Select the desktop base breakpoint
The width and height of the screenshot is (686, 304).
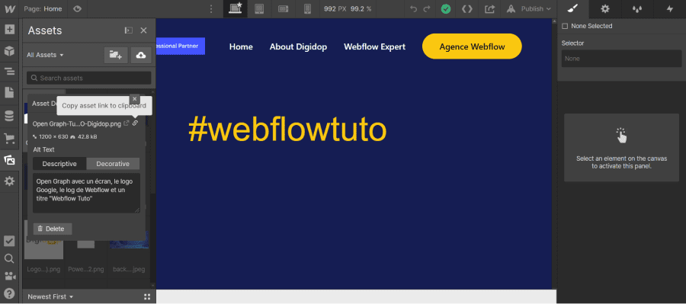pos(236,8)
